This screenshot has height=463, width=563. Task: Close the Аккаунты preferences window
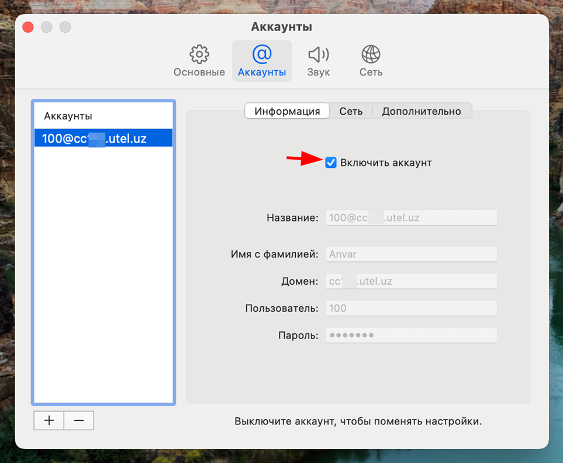pyautogui.click(x=27, y=27)
